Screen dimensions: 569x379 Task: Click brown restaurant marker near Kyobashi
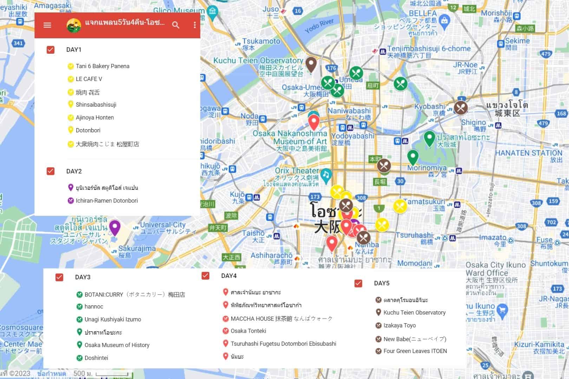461,108
